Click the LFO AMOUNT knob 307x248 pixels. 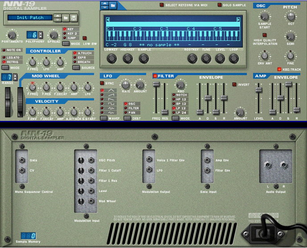point(140,85)
